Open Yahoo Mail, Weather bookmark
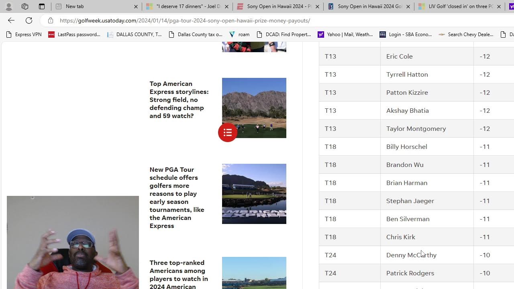514x289 pixels. coord(345,35)
